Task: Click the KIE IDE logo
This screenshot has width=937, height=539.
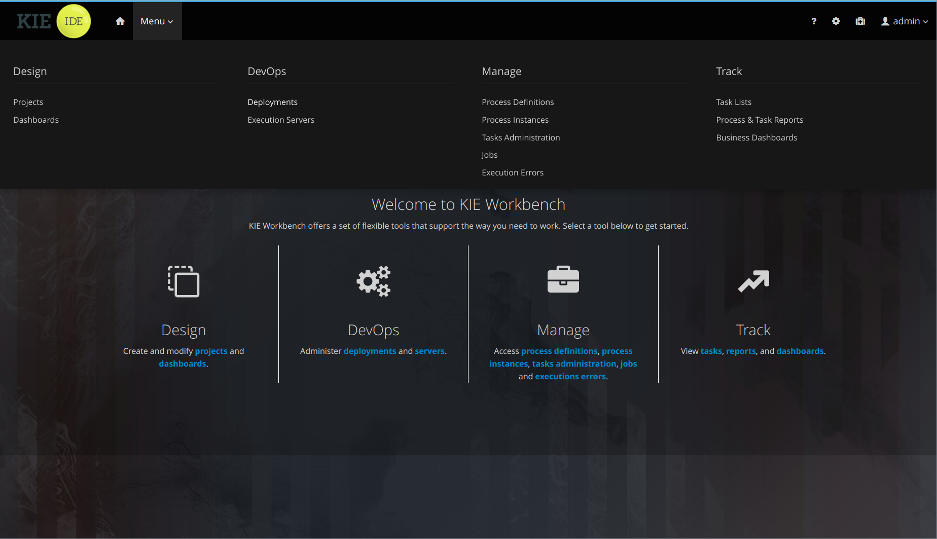Action: pos(54,21)
